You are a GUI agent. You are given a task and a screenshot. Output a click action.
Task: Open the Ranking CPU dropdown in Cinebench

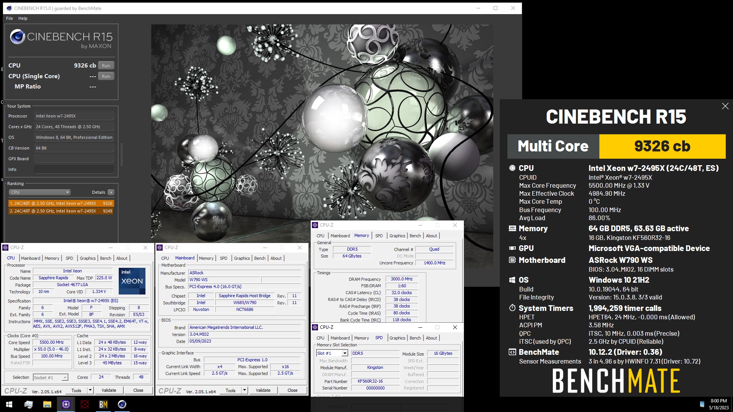coord(40,192)
